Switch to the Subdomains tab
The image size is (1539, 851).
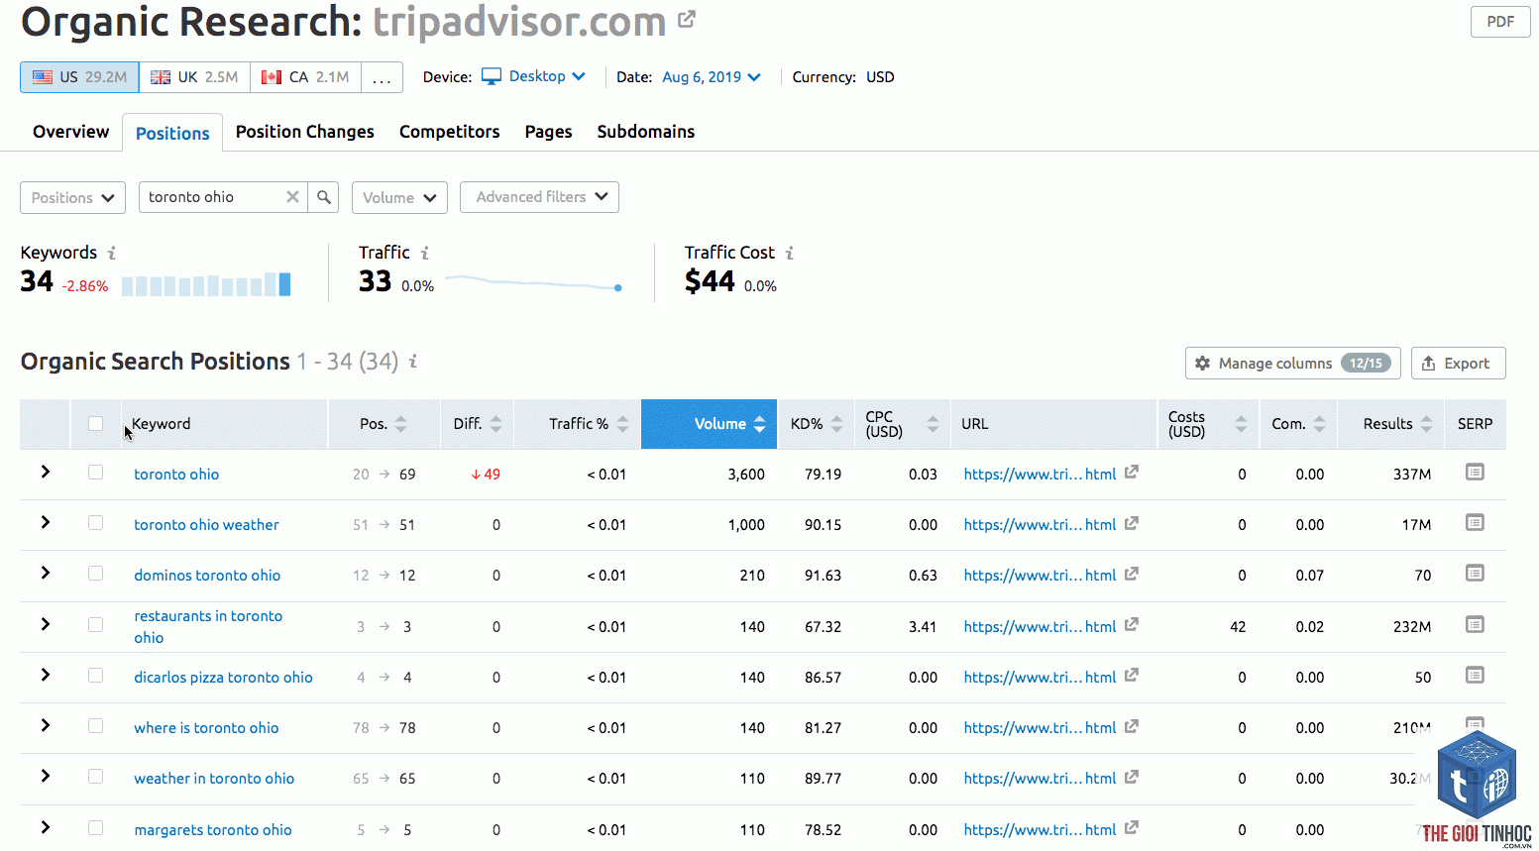pos(646,132)
